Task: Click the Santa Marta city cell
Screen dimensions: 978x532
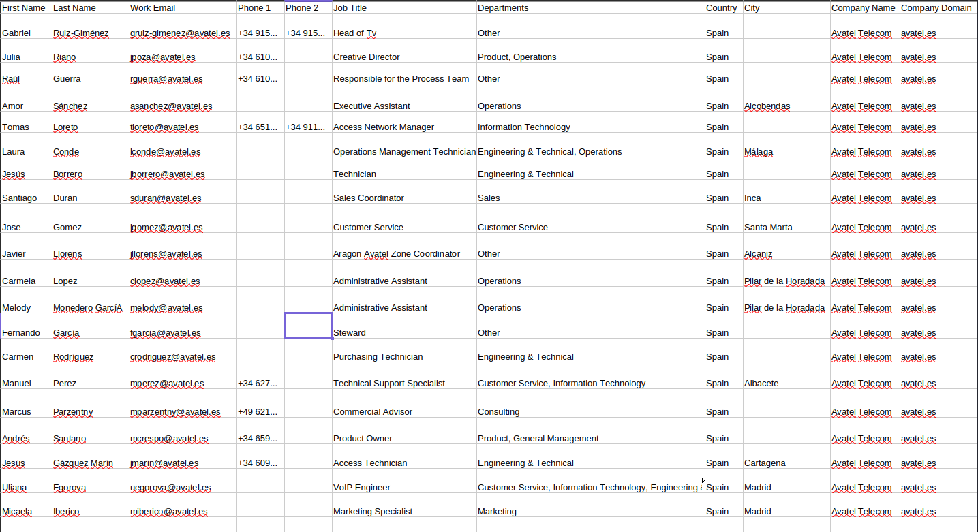Action: click(x=786, y=219)
